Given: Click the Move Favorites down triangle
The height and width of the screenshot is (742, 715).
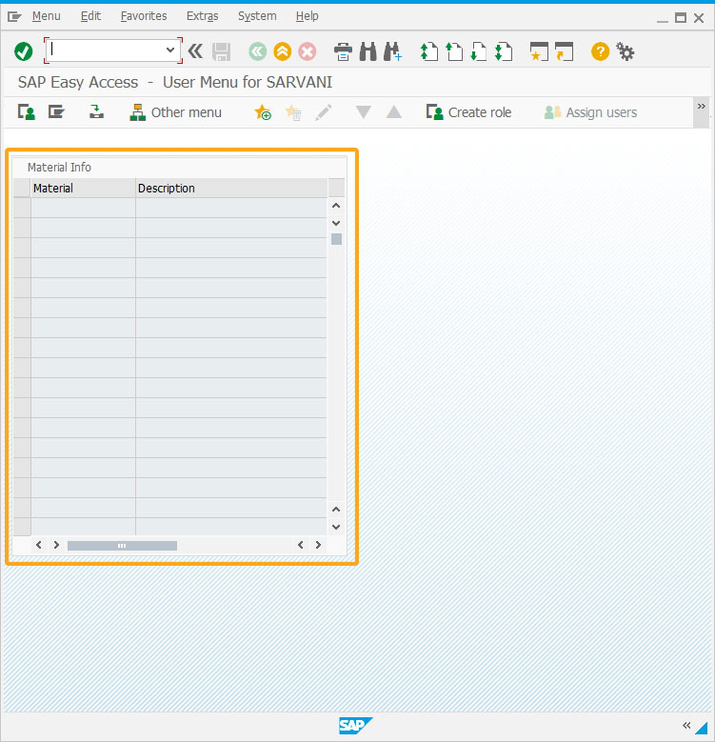Looking at the screenshot, I should [363, 112].
